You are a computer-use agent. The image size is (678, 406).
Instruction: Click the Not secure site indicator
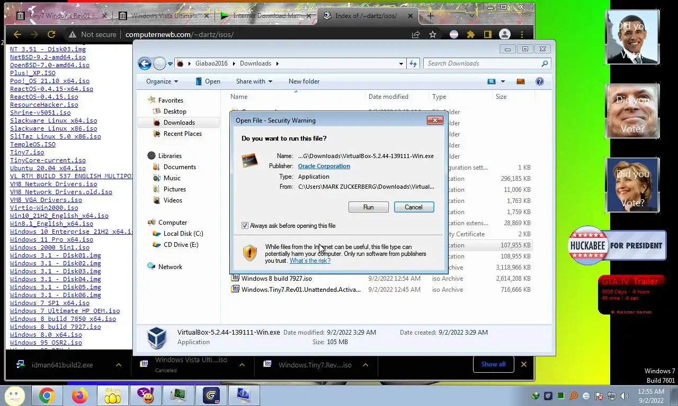click(92, 34)
